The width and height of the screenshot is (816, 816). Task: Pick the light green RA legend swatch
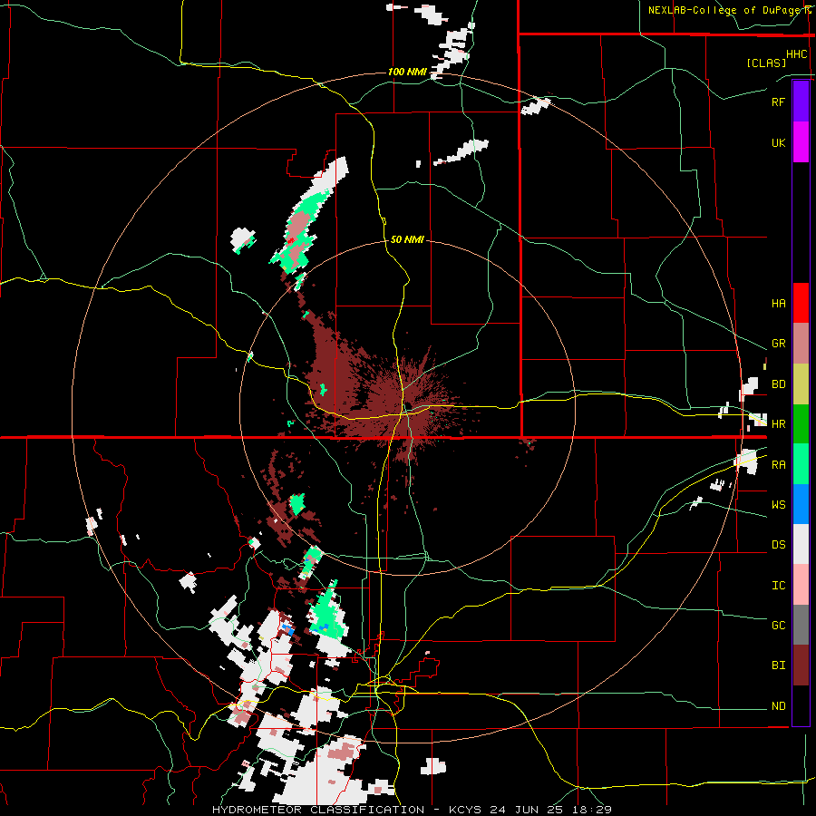click(x=801, y=464)
